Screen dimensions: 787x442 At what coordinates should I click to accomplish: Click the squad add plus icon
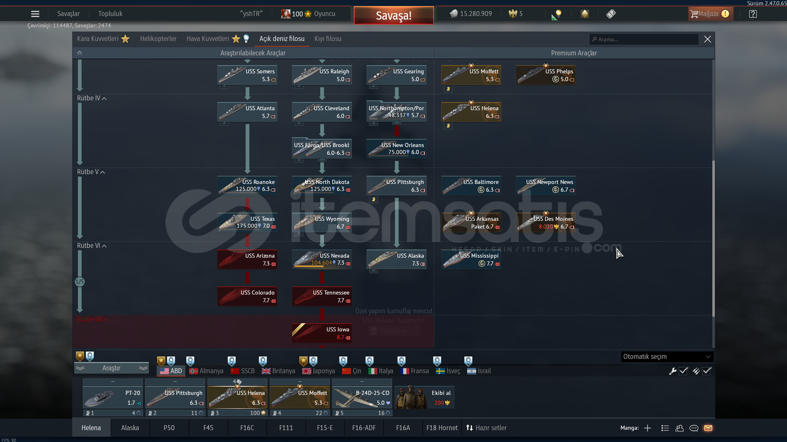pyautogui.click(x=648, y=428)
